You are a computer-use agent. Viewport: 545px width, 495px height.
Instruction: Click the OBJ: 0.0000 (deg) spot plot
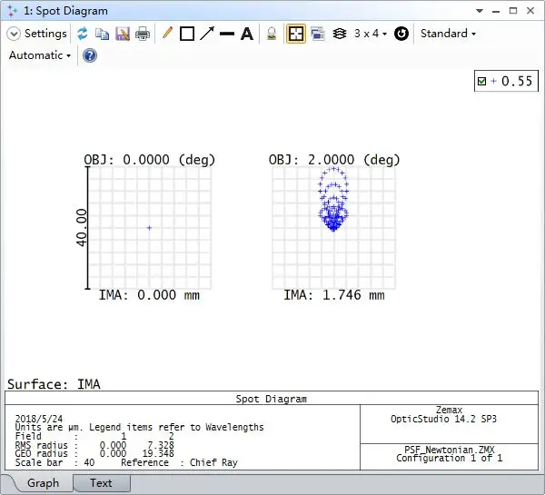point(149,228)
